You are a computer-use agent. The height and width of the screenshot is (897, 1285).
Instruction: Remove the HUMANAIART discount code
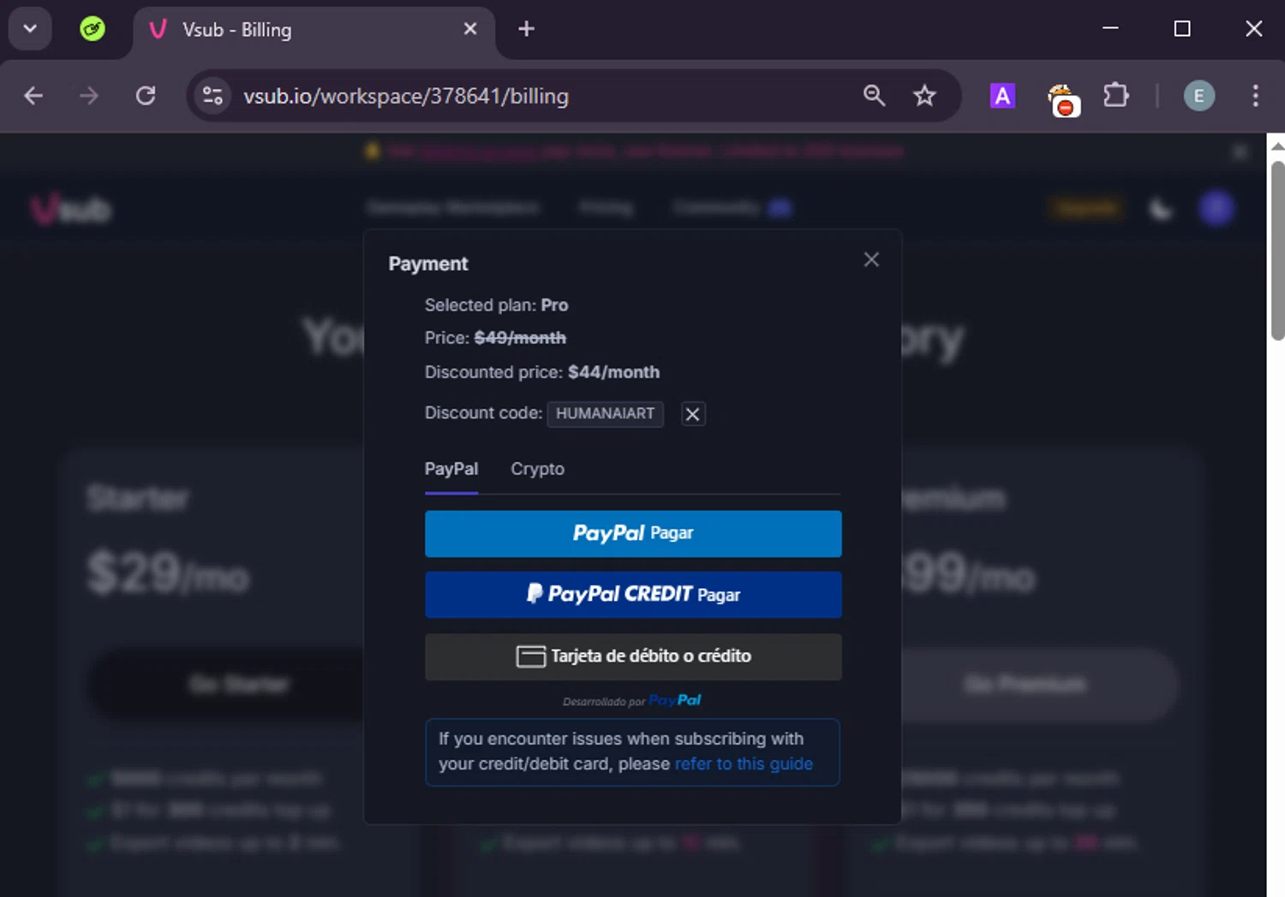(x=693, y=414)
